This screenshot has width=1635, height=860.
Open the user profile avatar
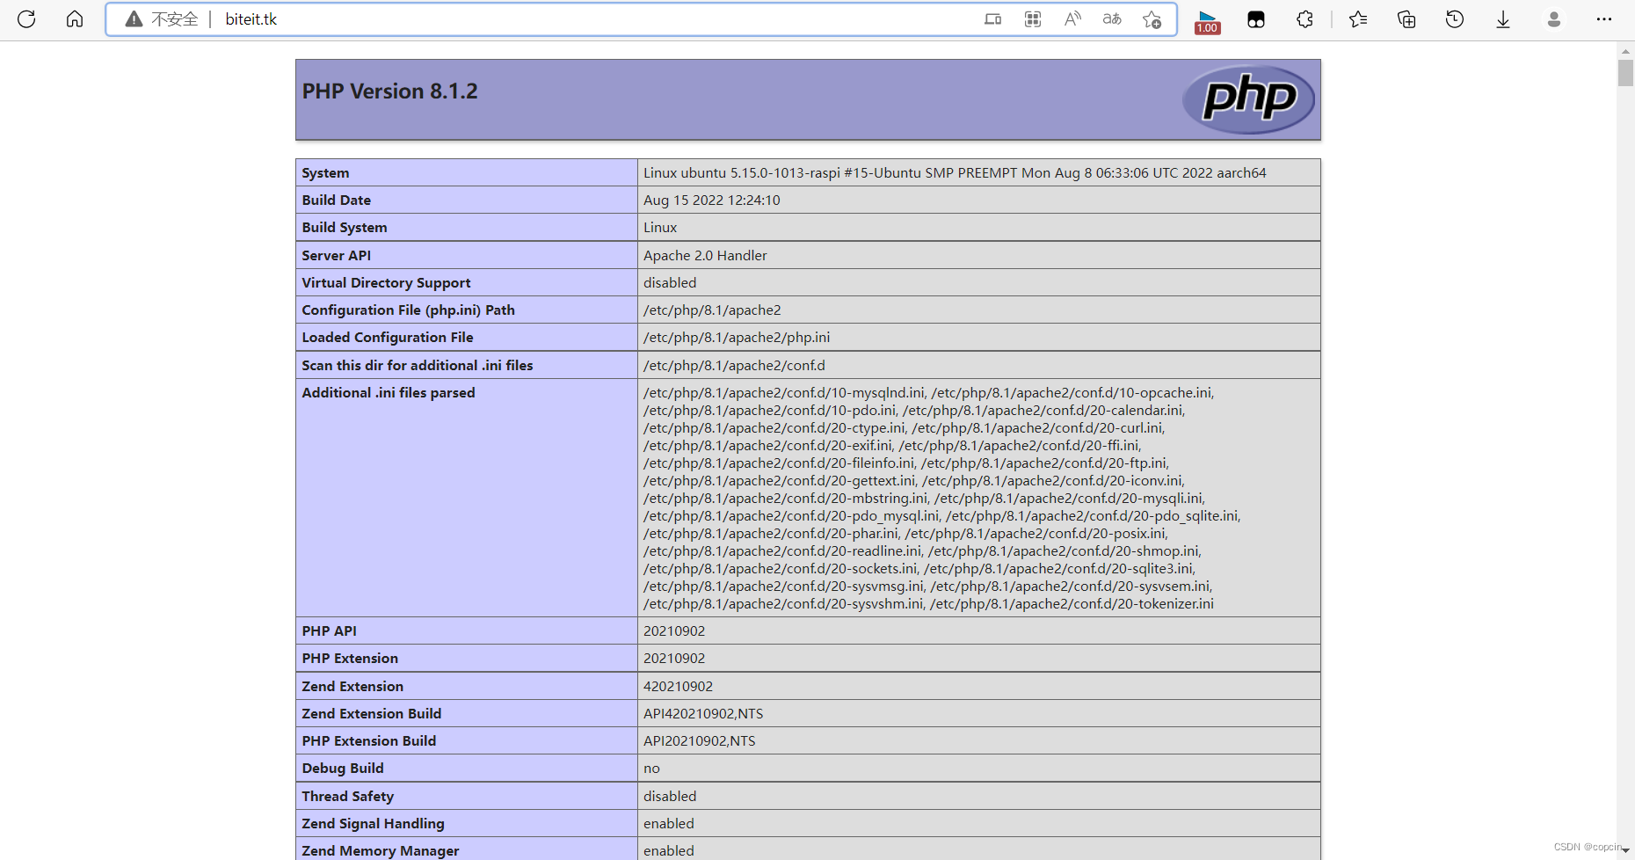pyautogui.click(x=1554, y=19)
